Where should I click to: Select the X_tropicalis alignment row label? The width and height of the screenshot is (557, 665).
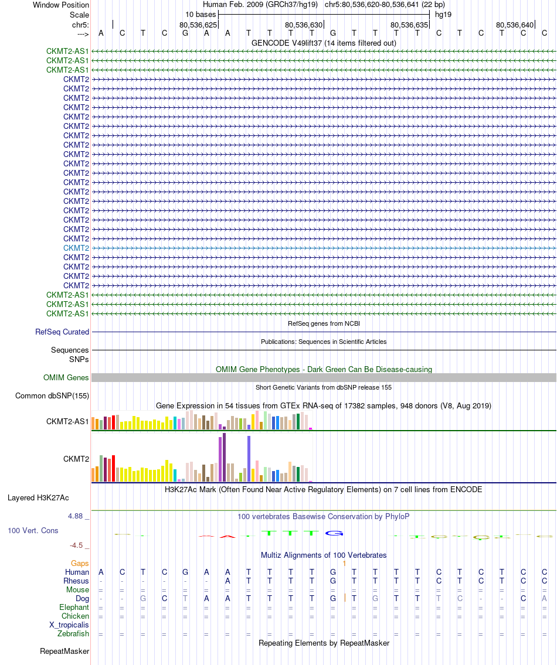tap(69, 625)
